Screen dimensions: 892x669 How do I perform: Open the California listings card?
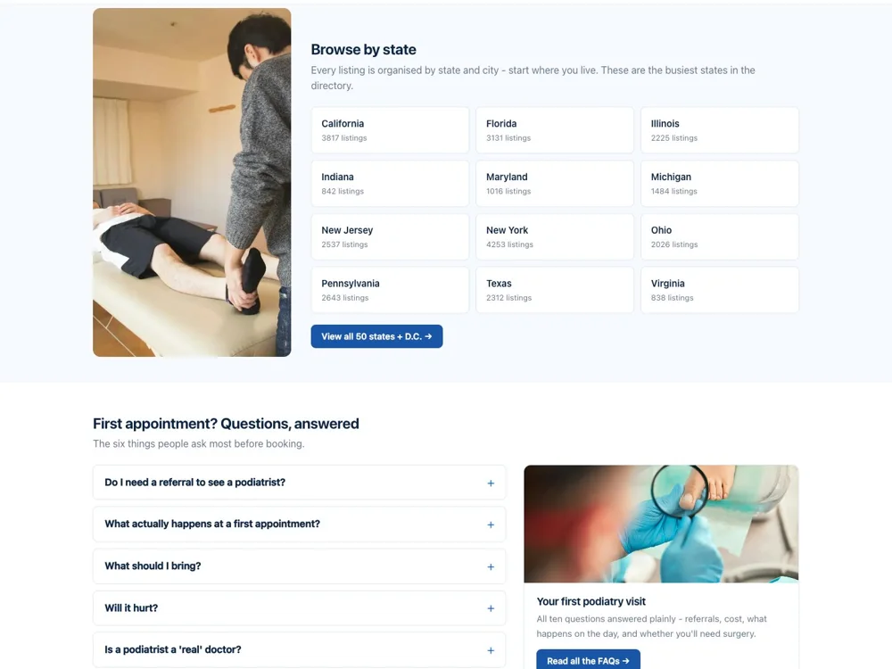pyautogui.click(x=390, y=129)
